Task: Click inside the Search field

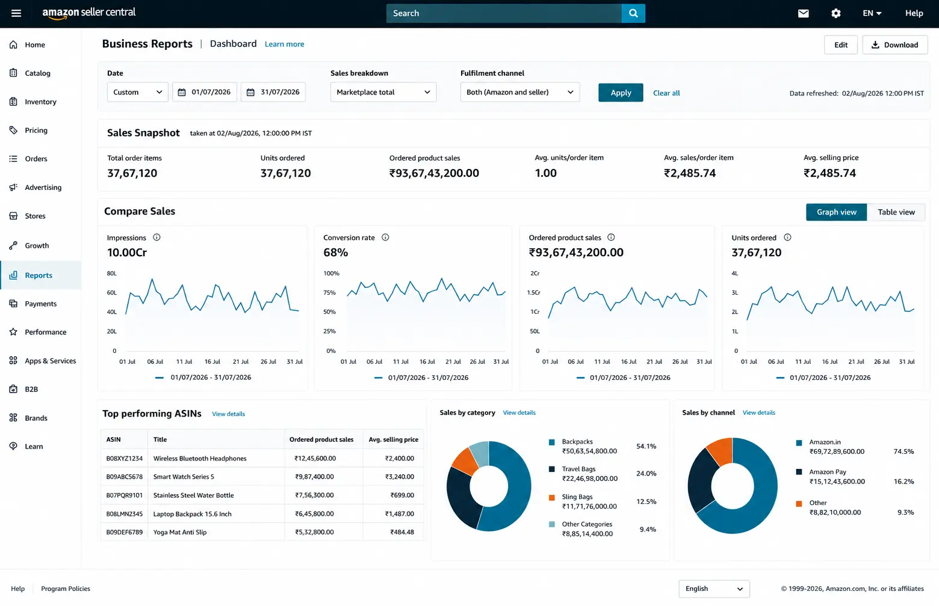Action: pyautogui.click(x=504, y=13)
